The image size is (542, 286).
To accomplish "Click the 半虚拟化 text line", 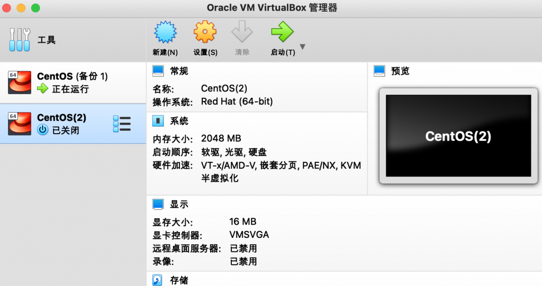I will (x=220, y=178).
